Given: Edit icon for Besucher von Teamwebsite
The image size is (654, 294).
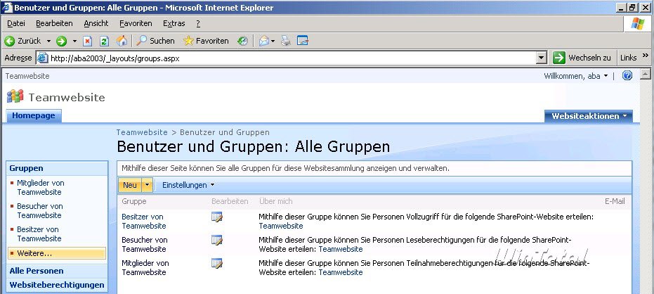Looking at the screenshot, I should point(217,240).
